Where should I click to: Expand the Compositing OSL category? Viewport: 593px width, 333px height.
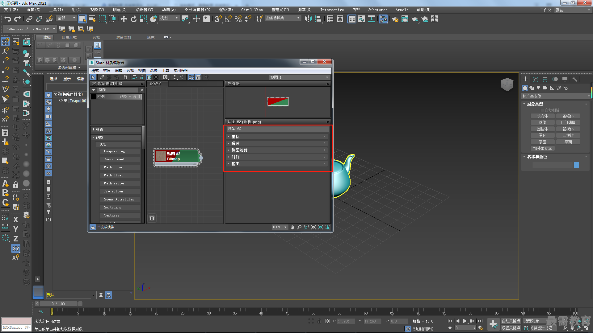pos(120,151)
